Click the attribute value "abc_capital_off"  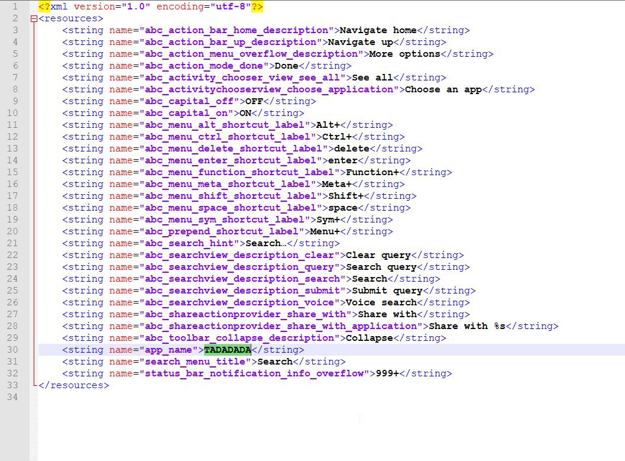tap(189, 101)
